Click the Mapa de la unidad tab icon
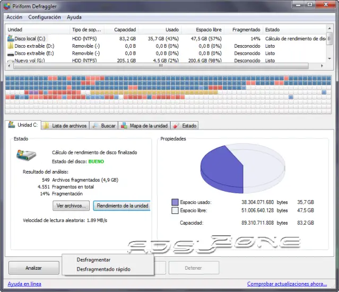 [124, 126]
